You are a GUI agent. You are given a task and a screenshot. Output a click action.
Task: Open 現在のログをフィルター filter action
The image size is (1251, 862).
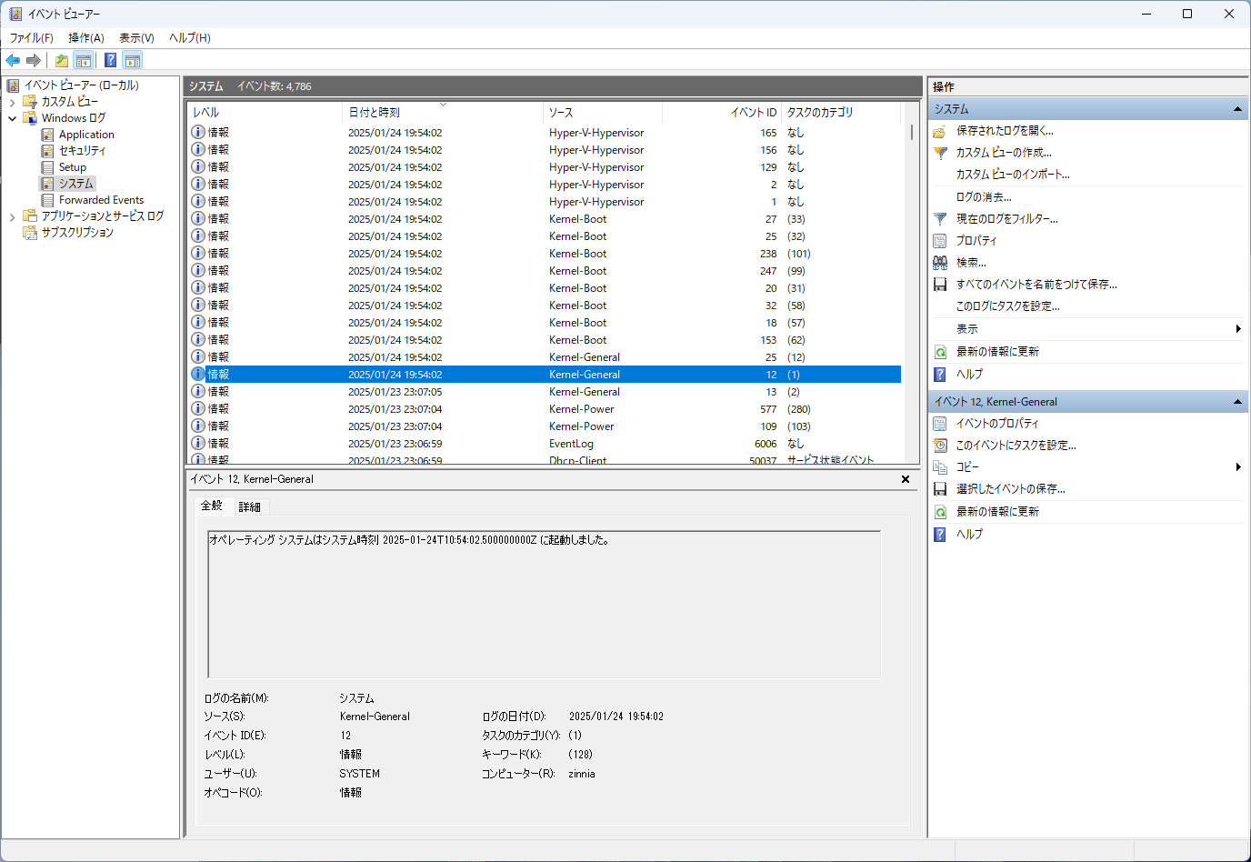1006,219
